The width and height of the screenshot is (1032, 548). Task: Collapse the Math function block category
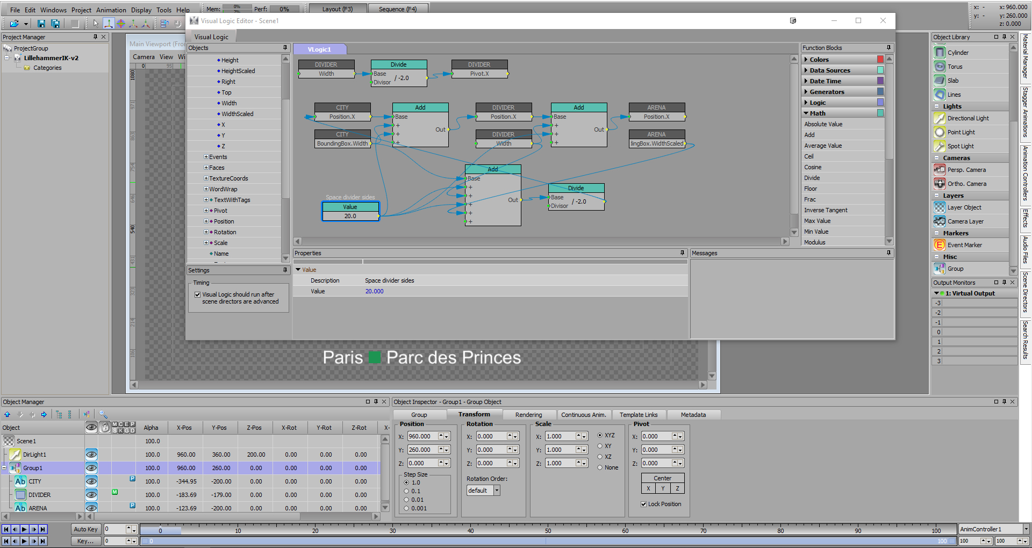pyautogui.click(x=806, y=113)
